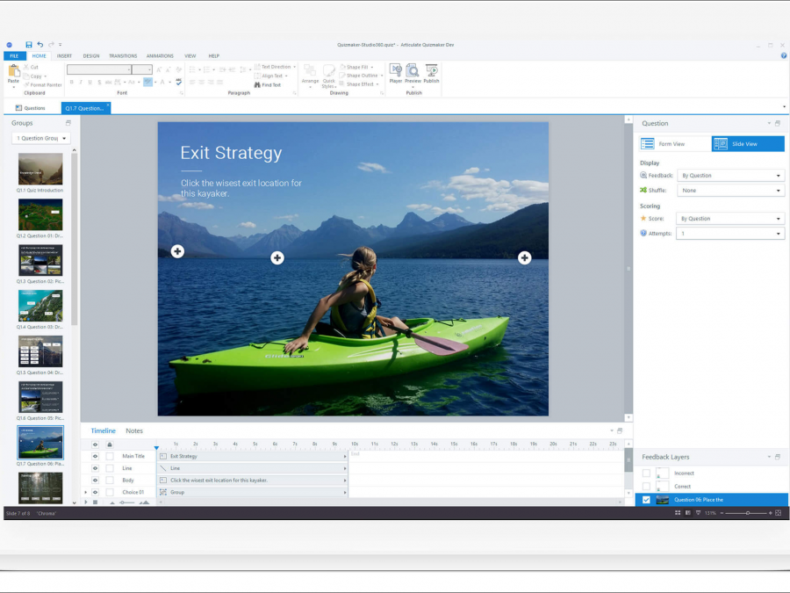
Task: Click the Publish icon in the ribbon
Action: tap(431, 71)
